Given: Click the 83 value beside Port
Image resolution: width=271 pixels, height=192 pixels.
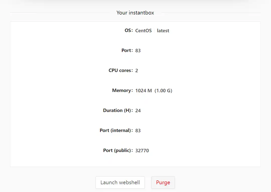Looking at the screenshot, I should (x=138, y=50).
